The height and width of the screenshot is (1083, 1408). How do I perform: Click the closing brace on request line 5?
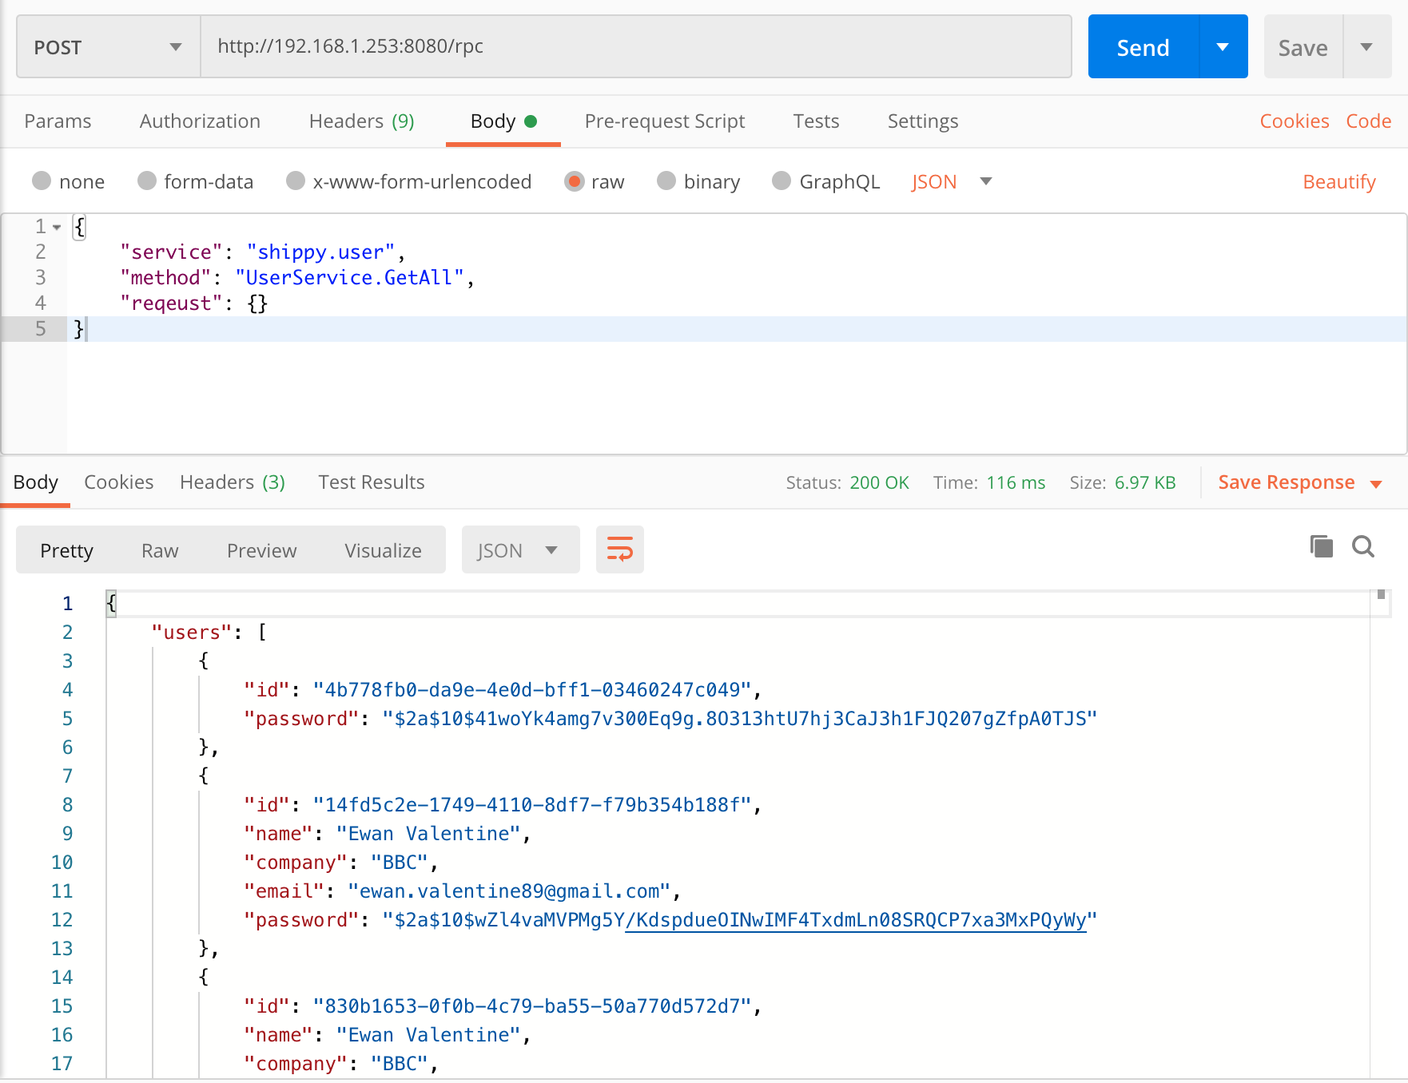click(78, 329)
